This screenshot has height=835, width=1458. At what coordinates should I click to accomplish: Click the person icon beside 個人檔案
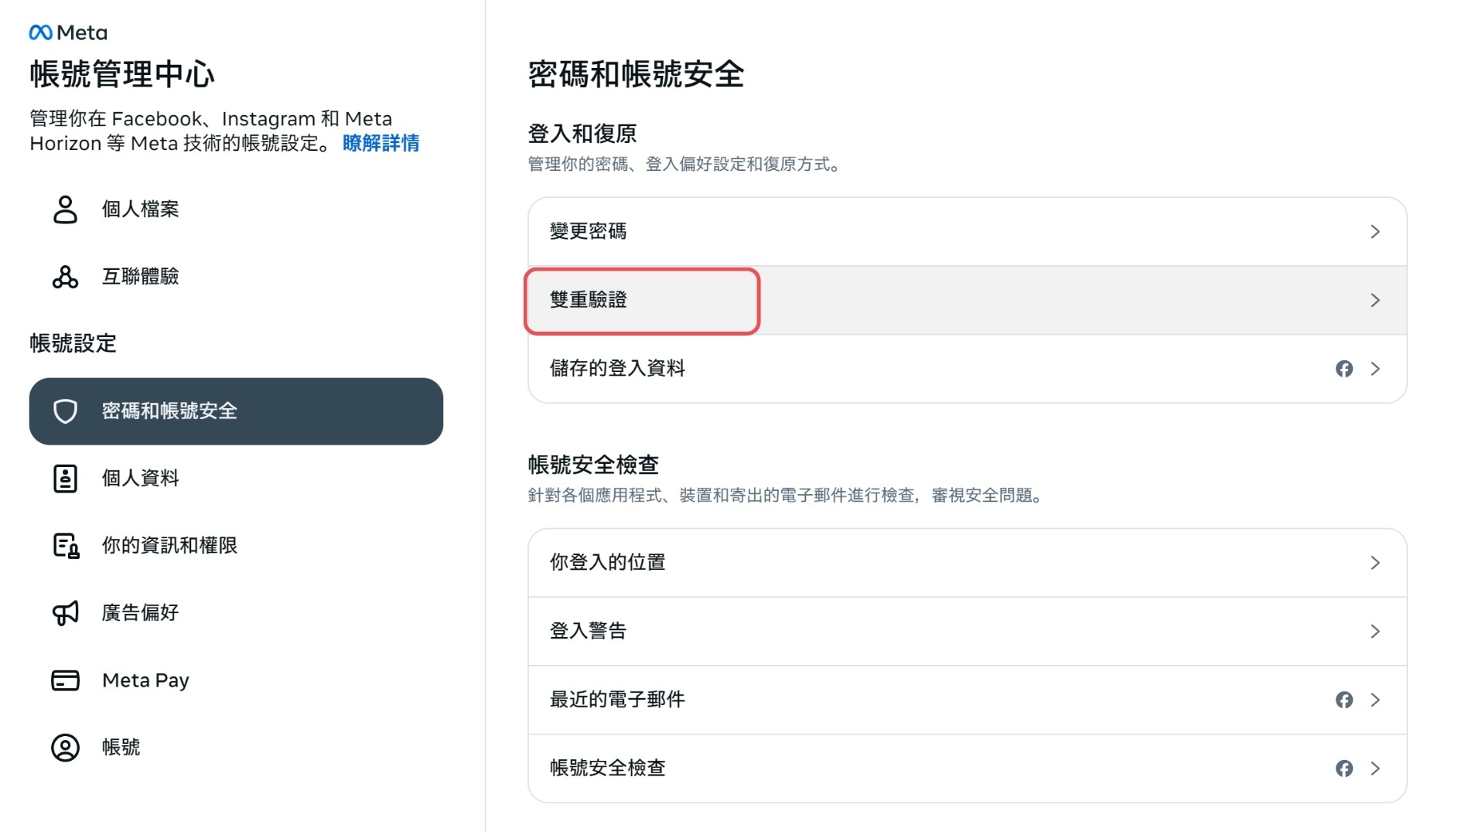(65, 210)
